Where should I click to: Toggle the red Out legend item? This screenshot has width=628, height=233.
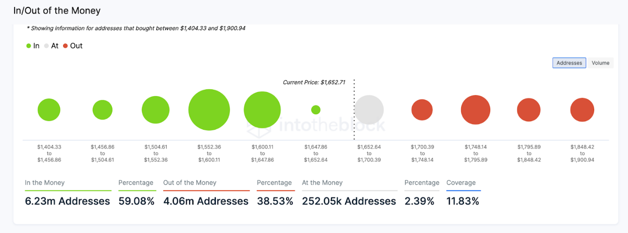click(x=73, y=46)
